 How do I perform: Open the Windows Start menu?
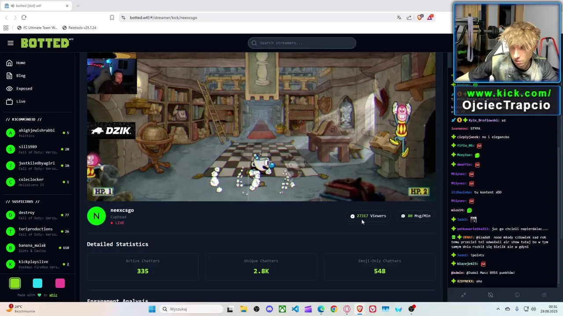[152, 309]
